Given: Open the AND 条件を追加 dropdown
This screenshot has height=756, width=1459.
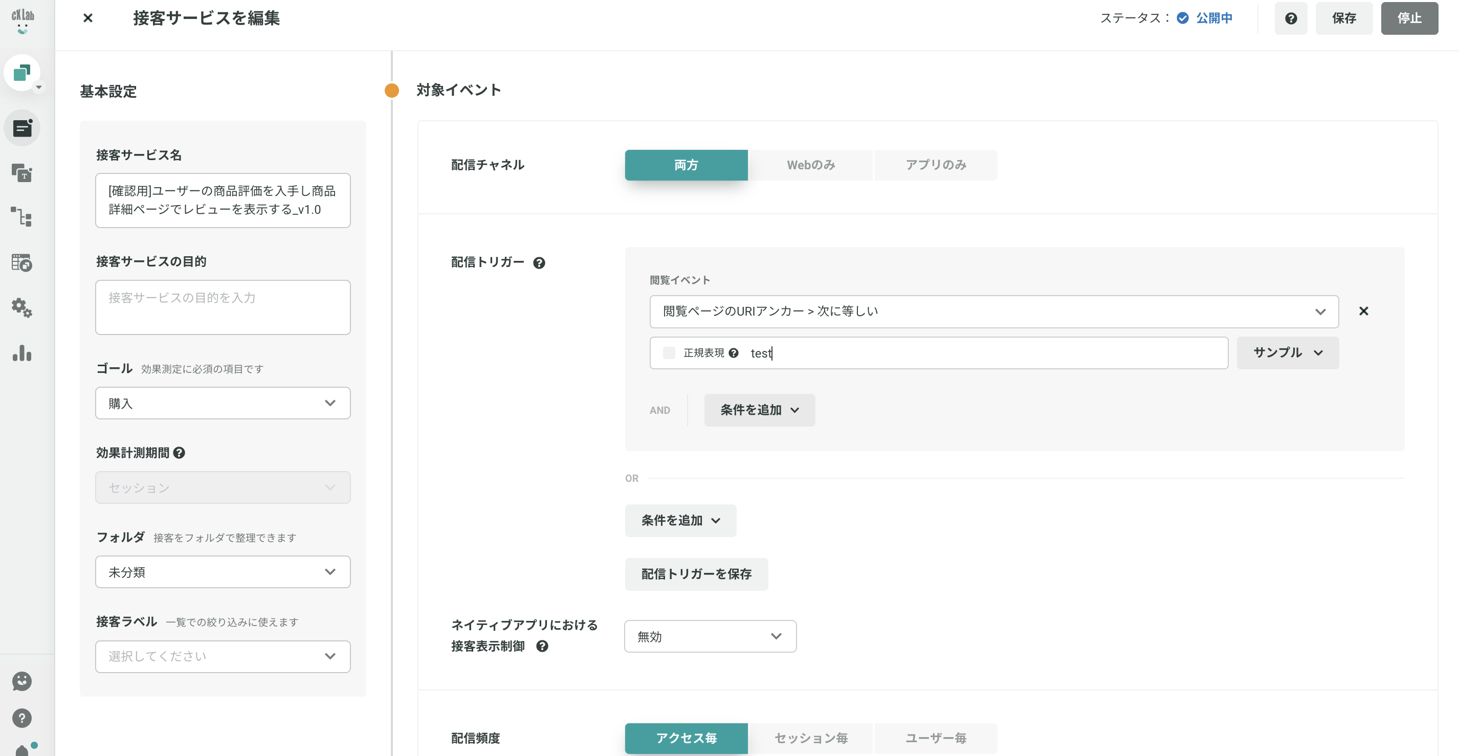Looking at the screenshot, I should pyautogui.click(x=760, y=410).
